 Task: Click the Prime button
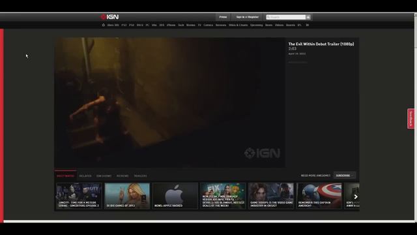coord(223,17)
